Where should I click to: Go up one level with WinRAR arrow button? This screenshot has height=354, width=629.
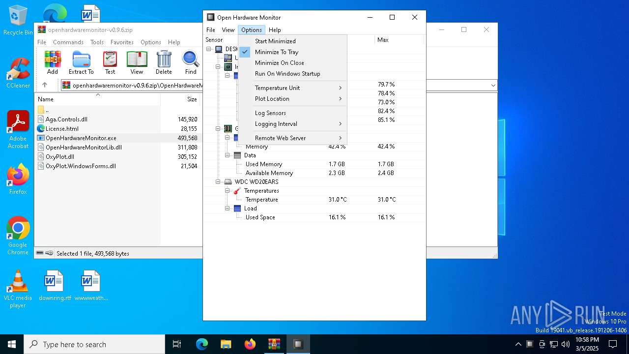point(45,85)
